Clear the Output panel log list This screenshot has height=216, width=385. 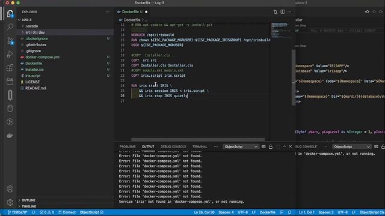(x=263, y=146)
